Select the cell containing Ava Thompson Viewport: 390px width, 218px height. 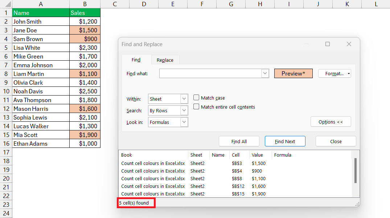click(x=41, y=100)
